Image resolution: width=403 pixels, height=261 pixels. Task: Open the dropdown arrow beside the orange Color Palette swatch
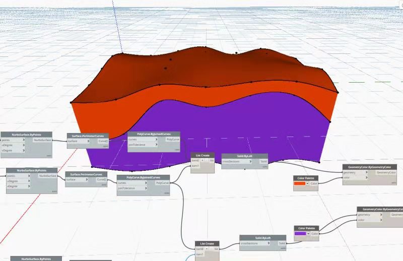307,183
